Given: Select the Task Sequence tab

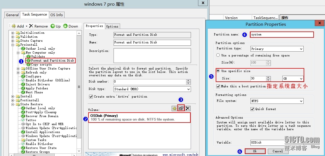Looking at the screenshot, I should pyautogui.click(x=34, y=14).
